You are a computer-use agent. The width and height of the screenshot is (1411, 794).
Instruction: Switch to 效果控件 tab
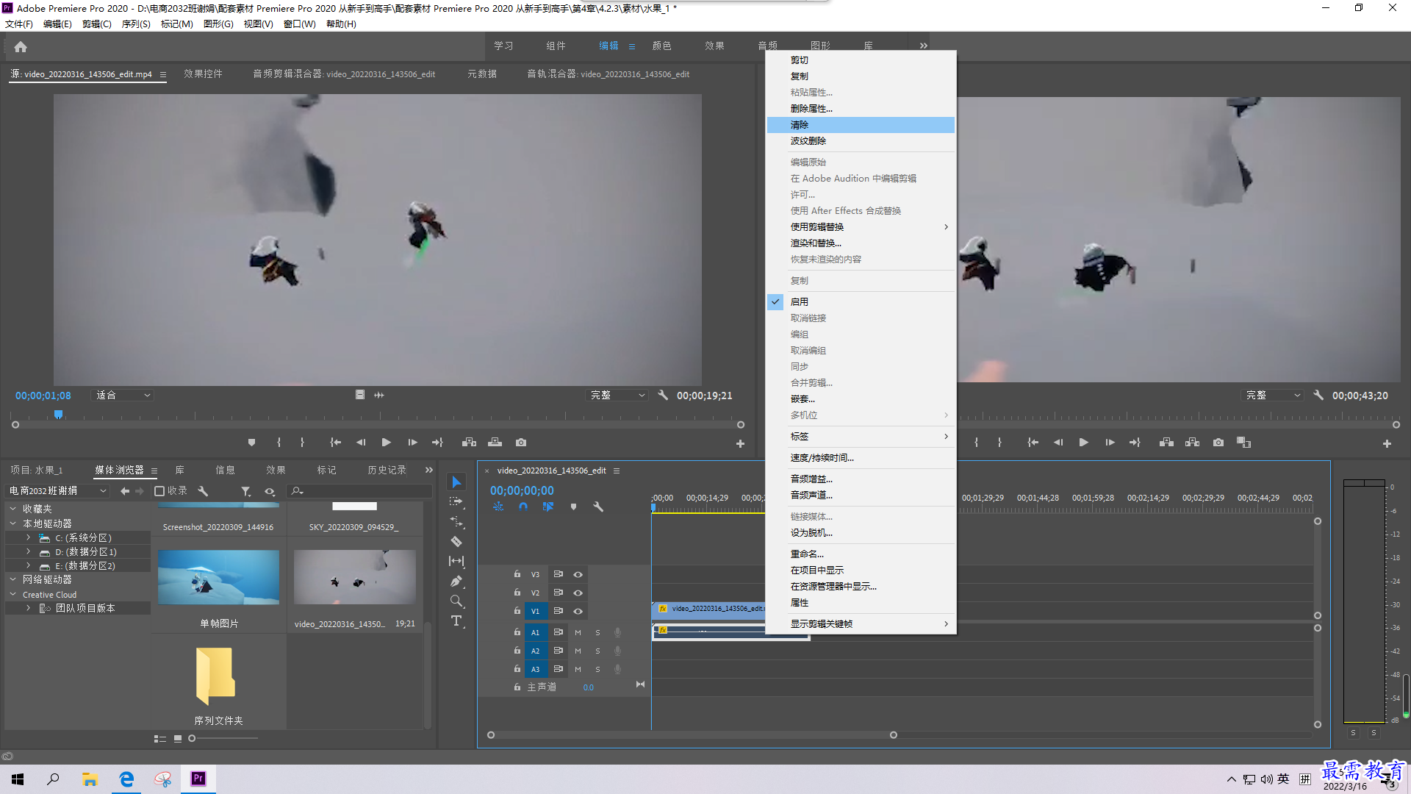point(203,74)
